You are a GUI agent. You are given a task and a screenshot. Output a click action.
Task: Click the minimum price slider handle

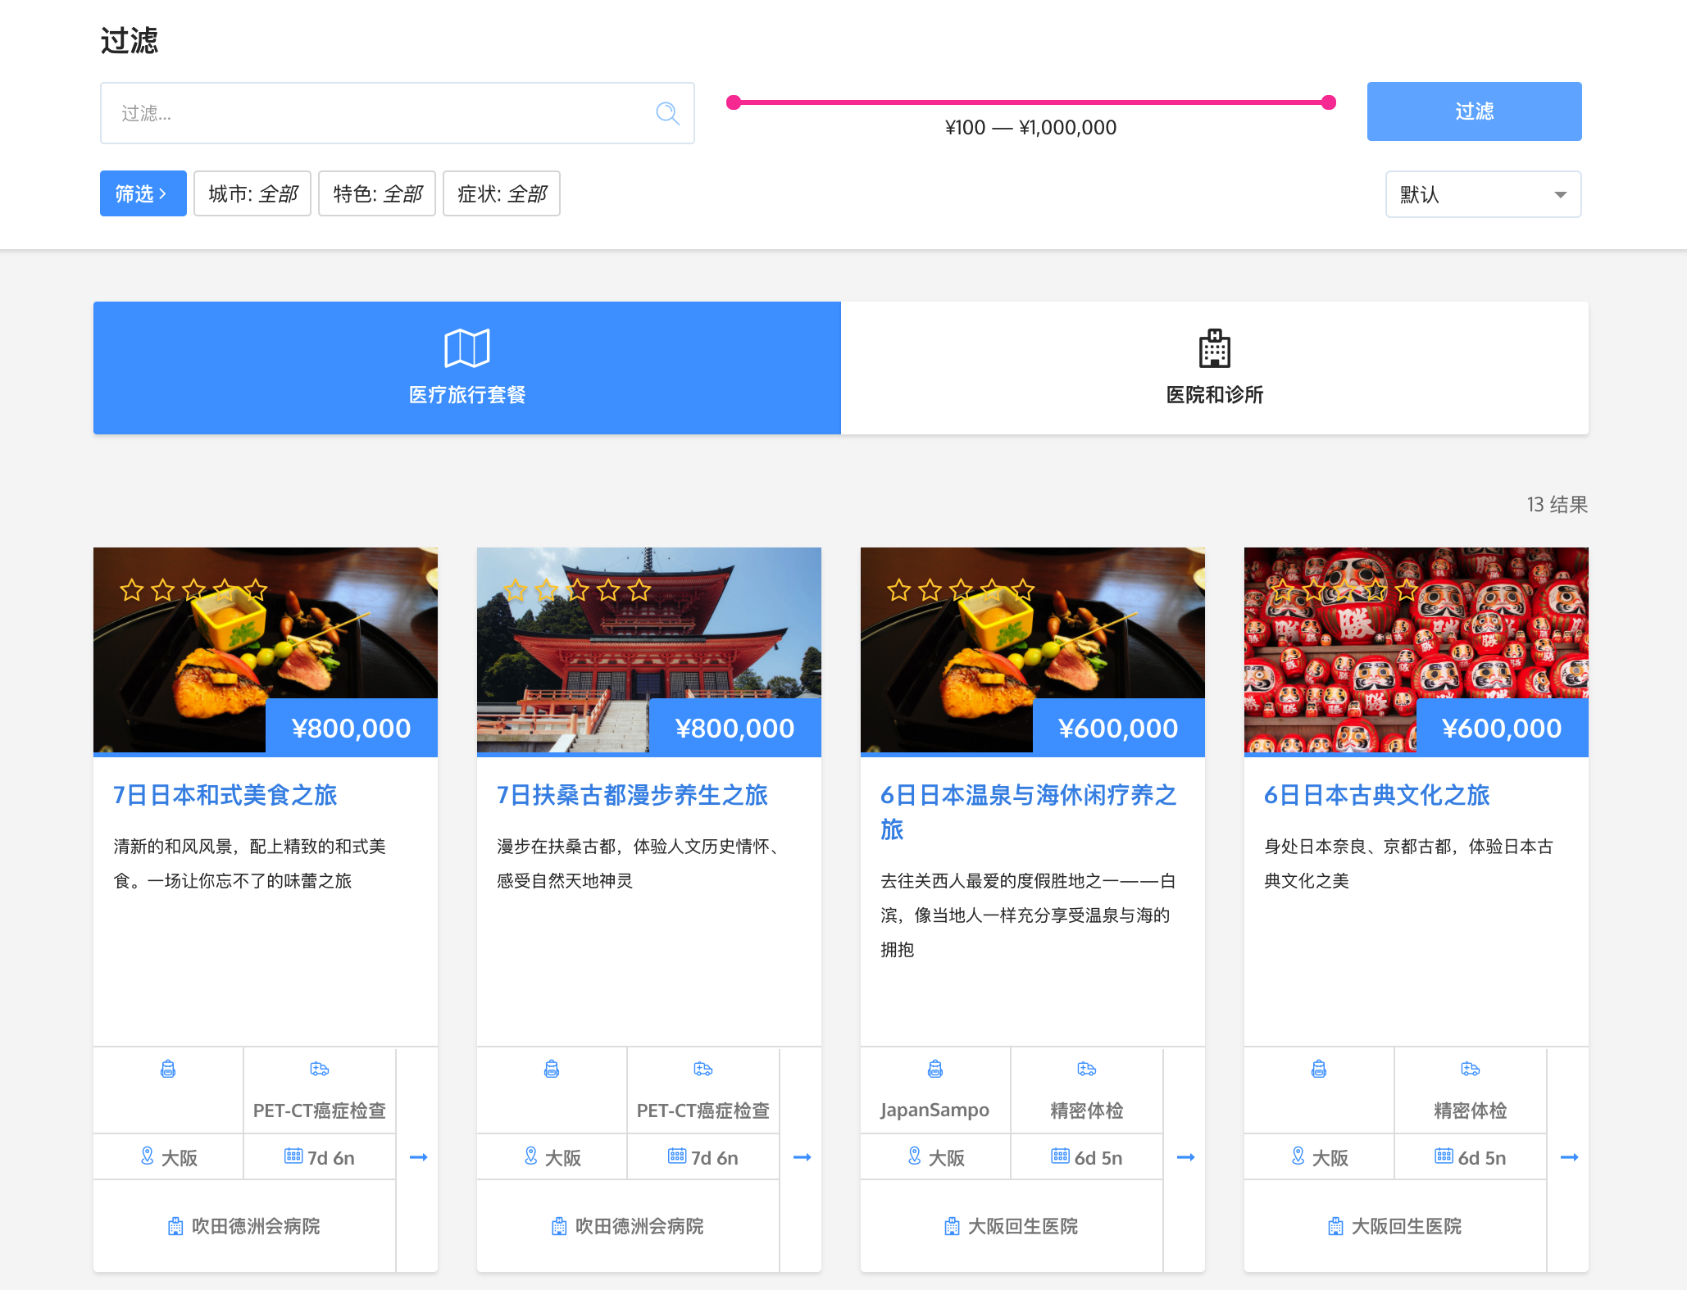pos(734,102)
